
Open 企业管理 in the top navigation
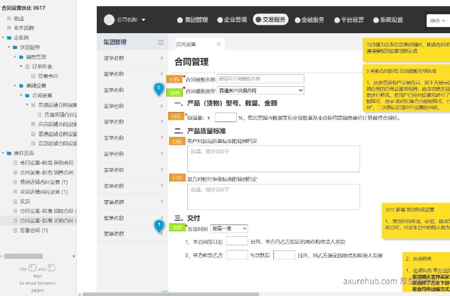pos(232,20)
